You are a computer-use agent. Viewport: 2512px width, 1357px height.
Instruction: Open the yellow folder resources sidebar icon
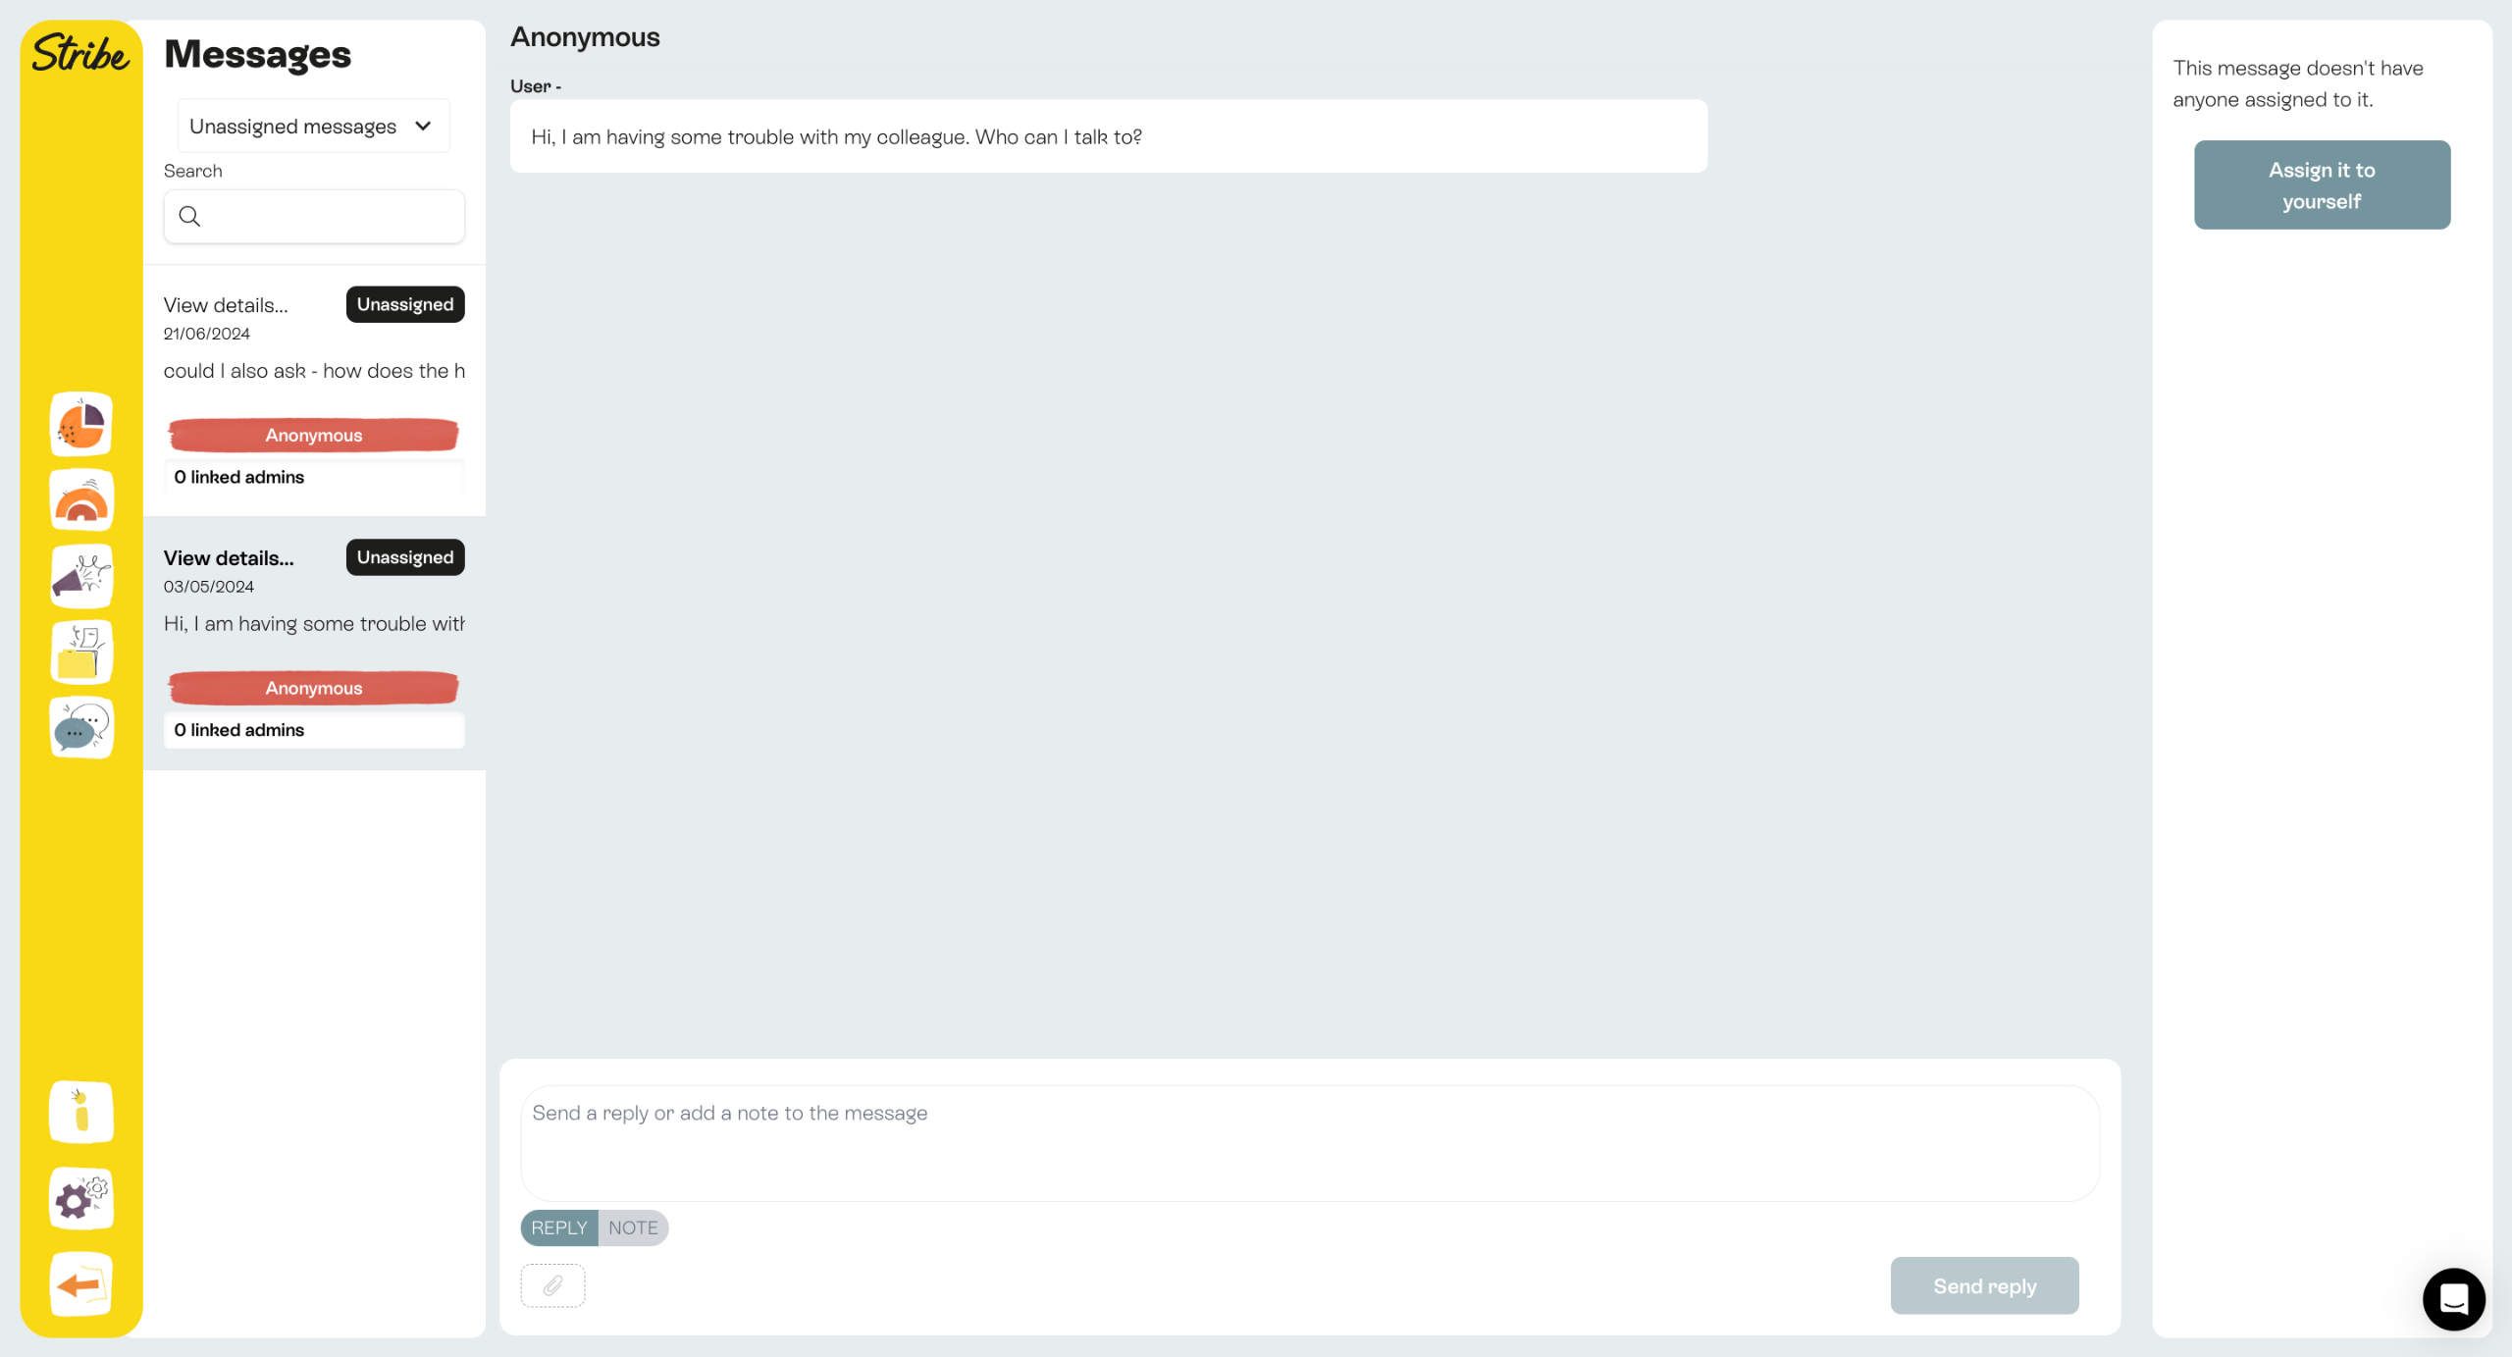point(81,652)
